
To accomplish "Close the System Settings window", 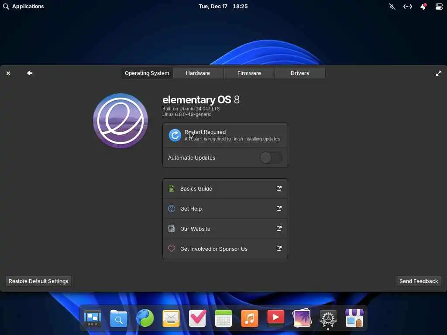I will pos(8,73).
